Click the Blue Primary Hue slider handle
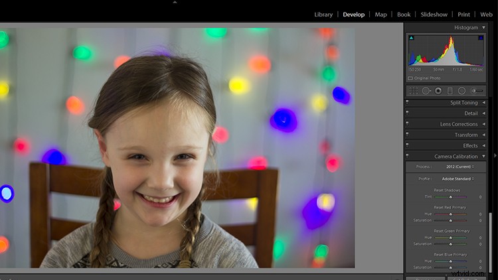 coord(450,261)
